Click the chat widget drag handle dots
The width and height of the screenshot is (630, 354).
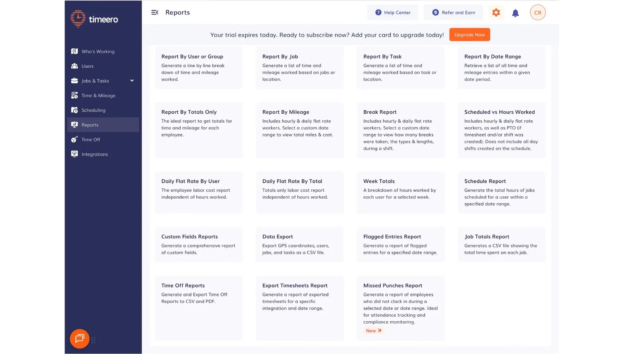click(x=93, y=340)
